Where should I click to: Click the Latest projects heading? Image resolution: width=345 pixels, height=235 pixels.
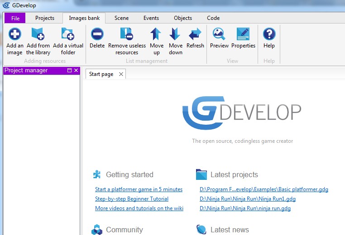click(x=234, y=174)
